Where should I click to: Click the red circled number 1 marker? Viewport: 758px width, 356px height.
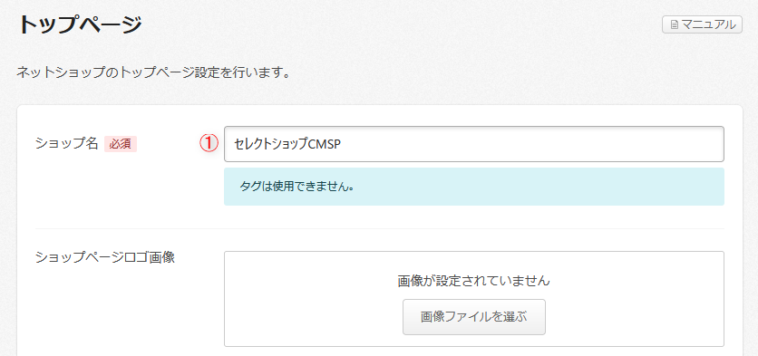click(x=209, y=143)
